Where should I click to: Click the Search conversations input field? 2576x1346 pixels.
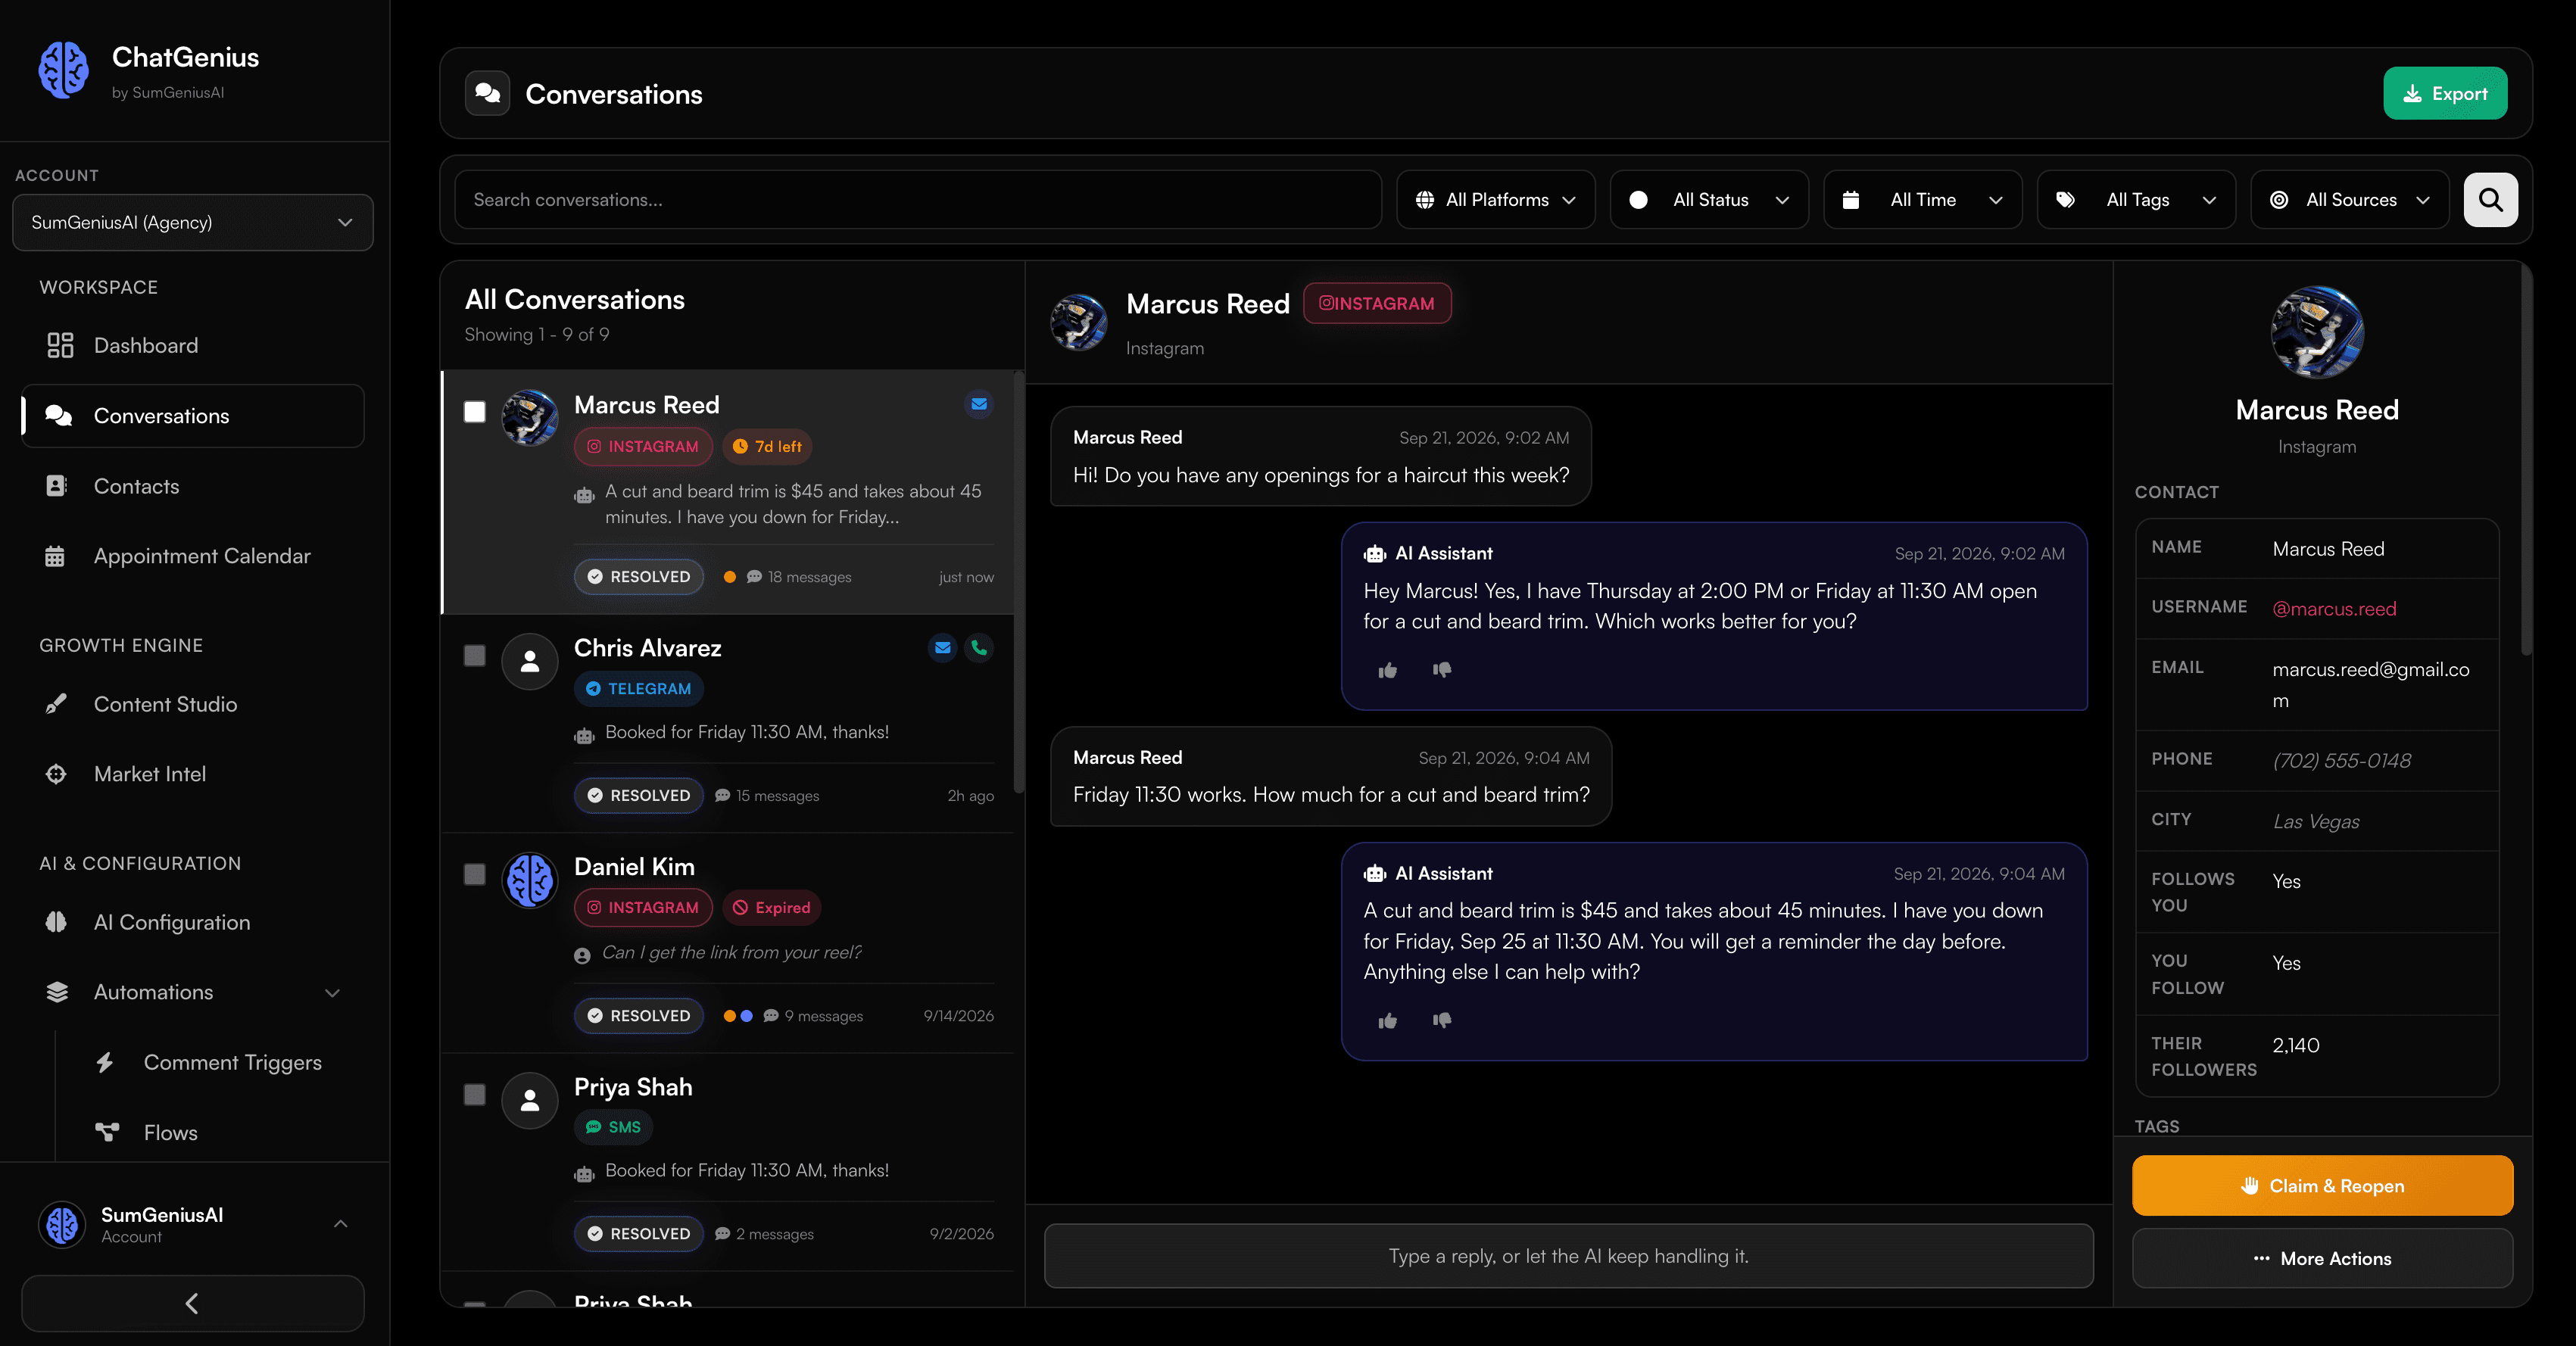pyautogui.click(x=918, y=200)
